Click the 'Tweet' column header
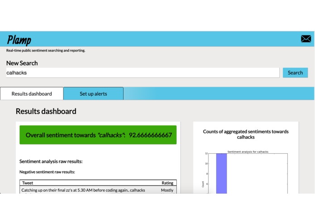Viewport: 315px width, 224px height. [28, 183]
